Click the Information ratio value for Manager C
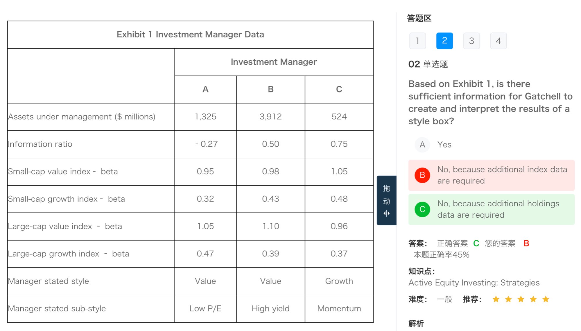 pyautogui.click(x=339, y=144)
